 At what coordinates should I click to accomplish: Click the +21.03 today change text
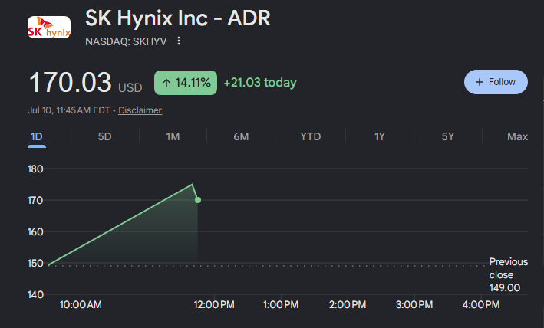pos(260,83)
